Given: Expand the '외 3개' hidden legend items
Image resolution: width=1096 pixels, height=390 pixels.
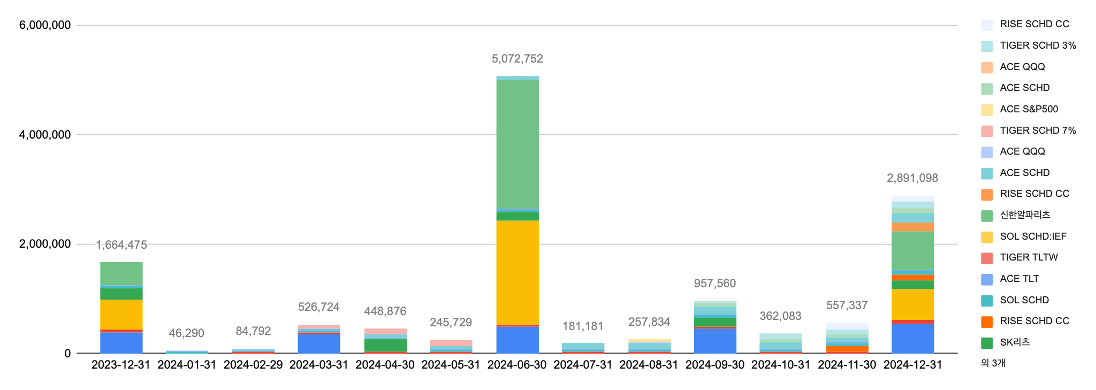Looking at the screenshot, I should (993, 363).
